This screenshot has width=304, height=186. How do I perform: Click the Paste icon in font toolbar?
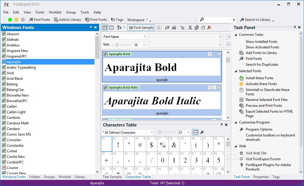click(x=203, y=28)
